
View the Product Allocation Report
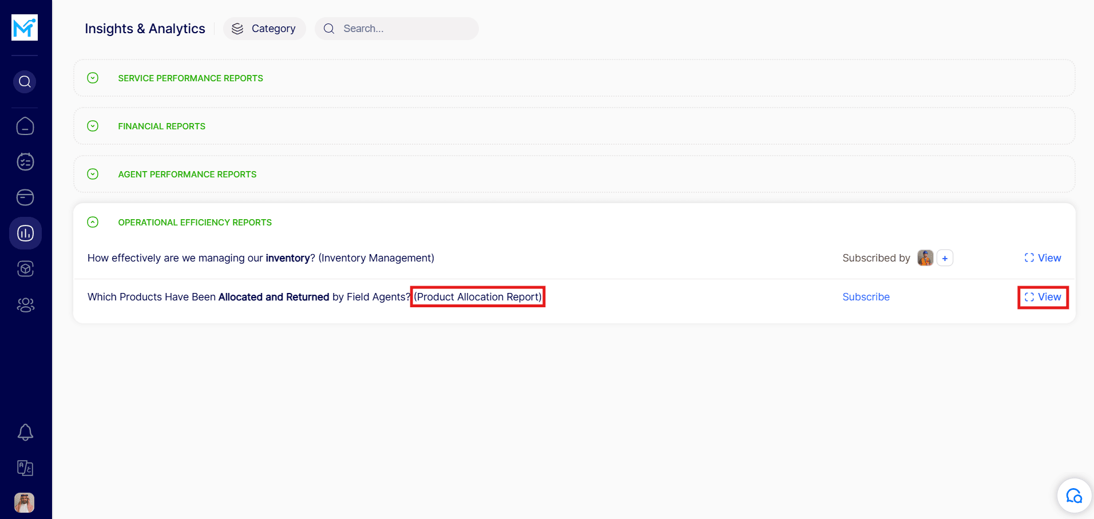[1043, 297]
